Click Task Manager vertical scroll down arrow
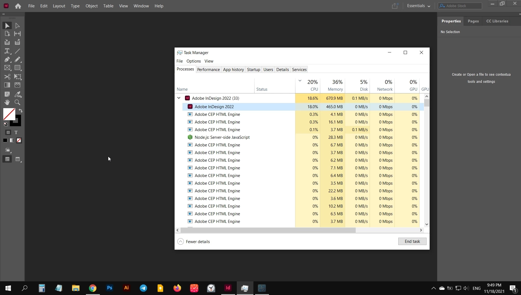The height and width of the screenshot is (295, 521). click(x=427, y=225)
